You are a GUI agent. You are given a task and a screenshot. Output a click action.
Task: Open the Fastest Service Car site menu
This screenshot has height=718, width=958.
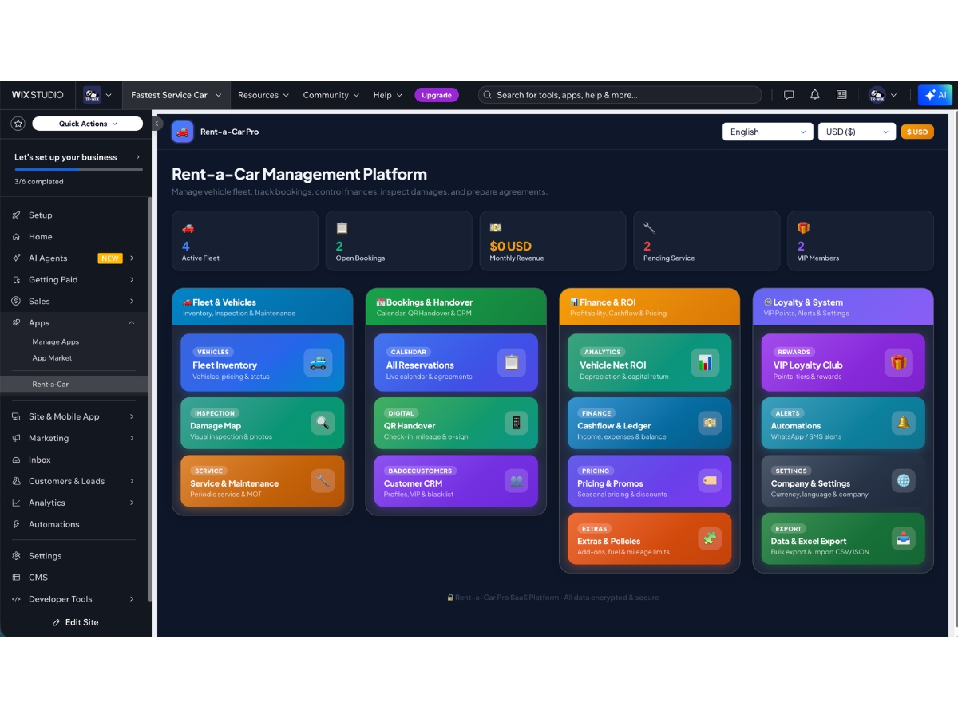coord(176,95)
